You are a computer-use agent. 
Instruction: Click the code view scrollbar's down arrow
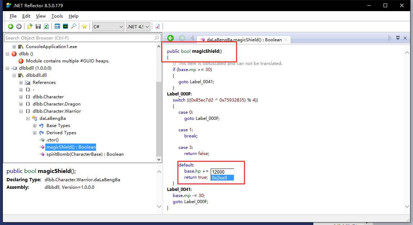pos(407,207)
